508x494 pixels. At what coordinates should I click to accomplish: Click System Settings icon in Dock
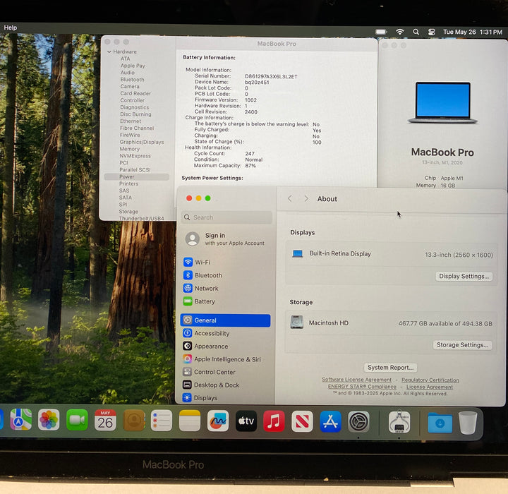(x=358, y=422)
